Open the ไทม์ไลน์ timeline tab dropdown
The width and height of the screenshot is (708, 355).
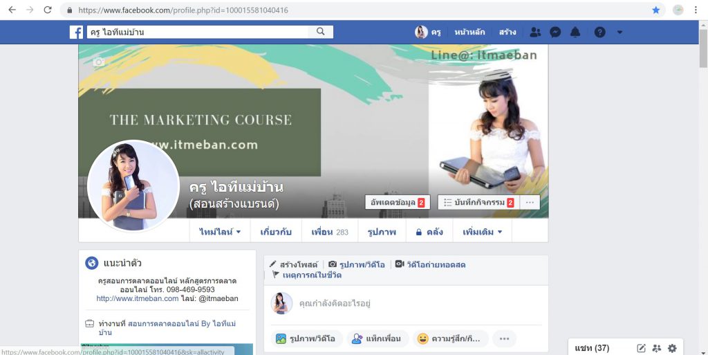pyautogui.click(x=220, y=232)
